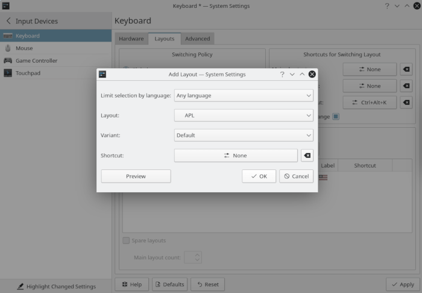Select Keyboard in the Input Devices sidebar
This screenshot has width=422, height=293.
55,36
